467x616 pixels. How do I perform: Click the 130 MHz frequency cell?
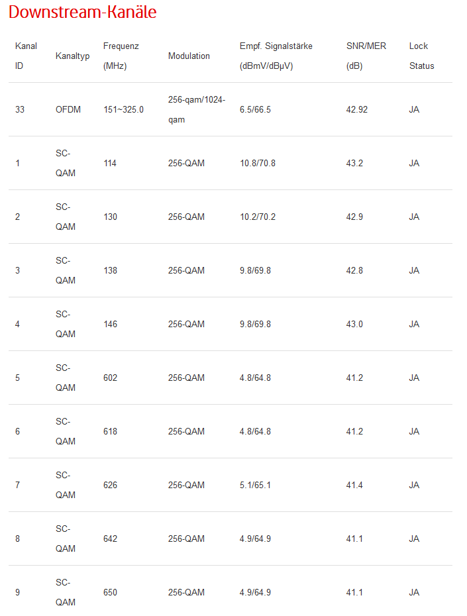point(110,217)
